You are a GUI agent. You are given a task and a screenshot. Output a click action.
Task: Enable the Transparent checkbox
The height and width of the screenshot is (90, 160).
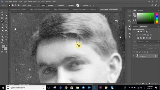56,5
